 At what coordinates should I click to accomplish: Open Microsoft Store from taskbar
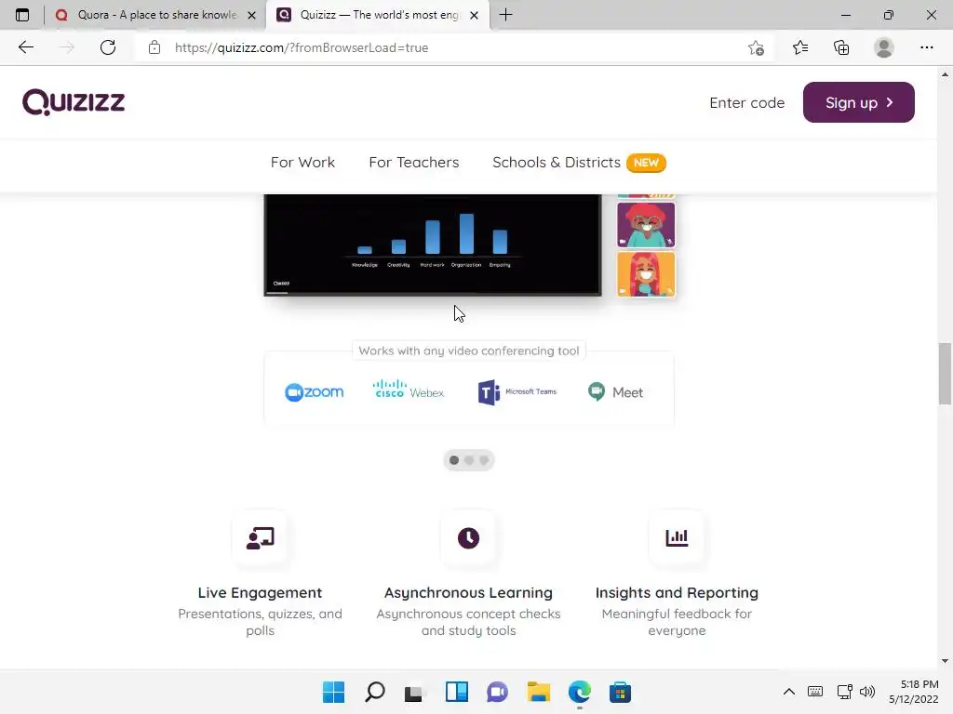point(620,692)
